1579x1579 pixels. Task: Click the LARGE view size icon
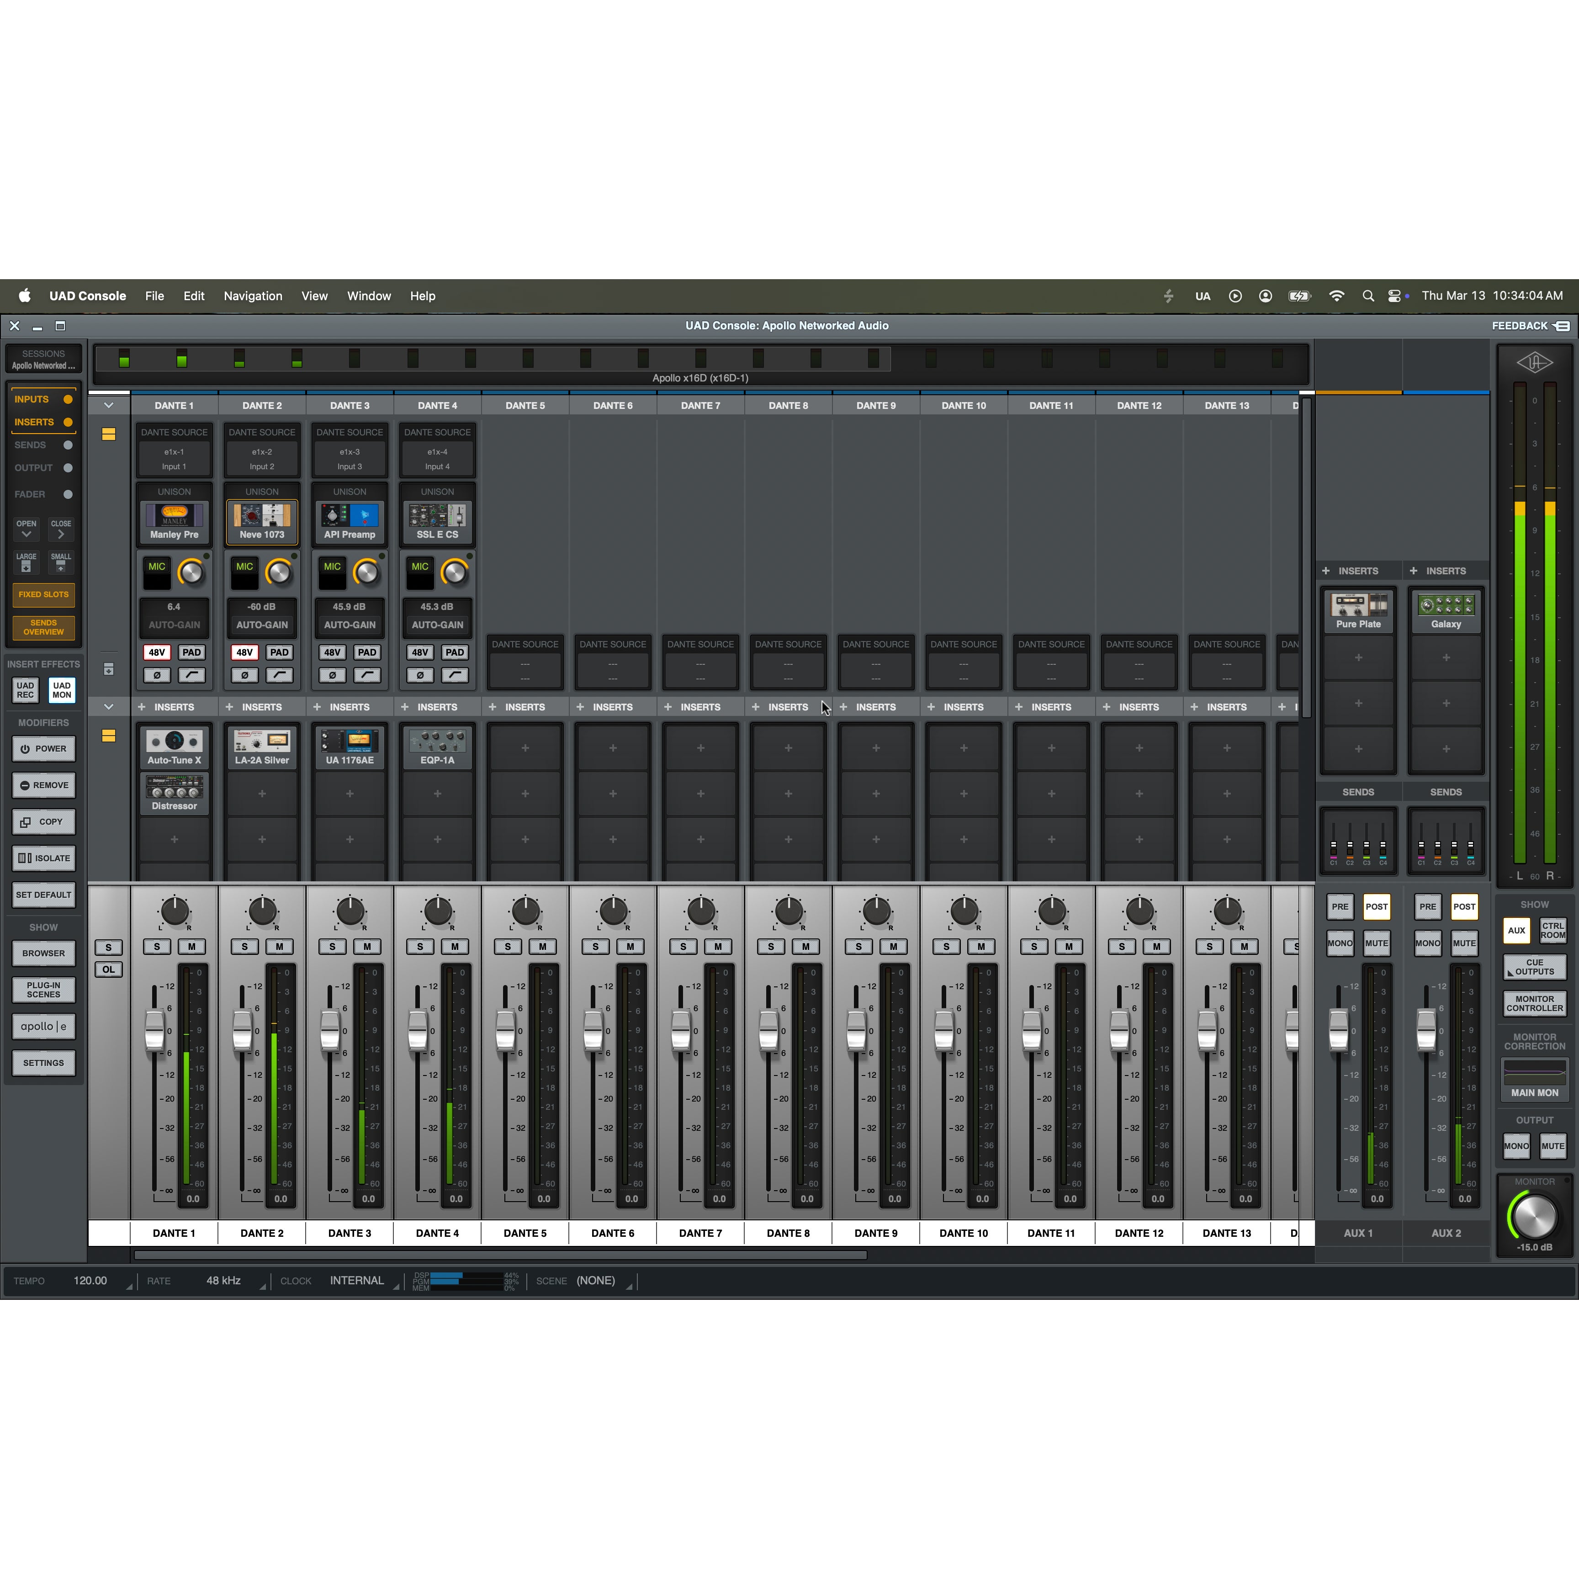pyautogui.click(x=26, y=562)
